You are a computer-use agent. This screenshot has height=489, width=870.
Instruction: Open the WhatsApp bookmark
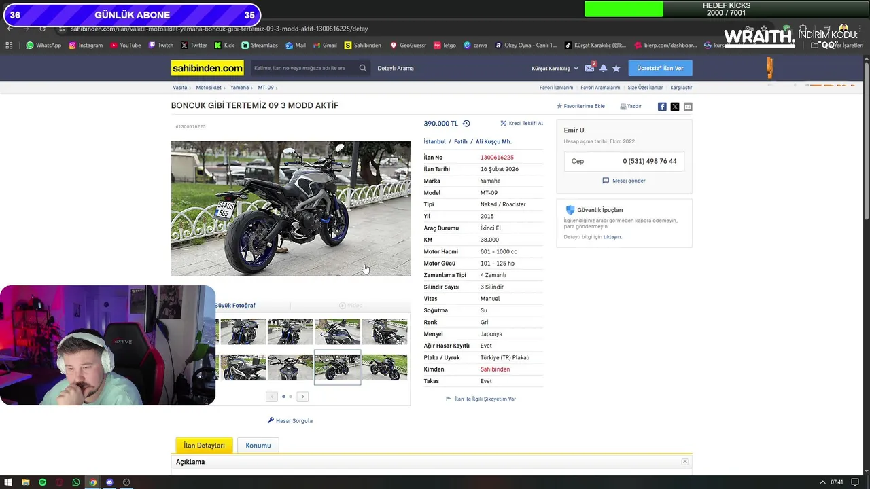[x=43, y=46]
